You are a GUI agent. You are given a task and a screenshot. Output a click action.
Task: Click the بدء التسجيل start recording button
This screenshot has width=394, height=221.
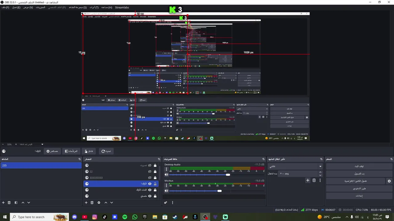(x=359, y=174)
